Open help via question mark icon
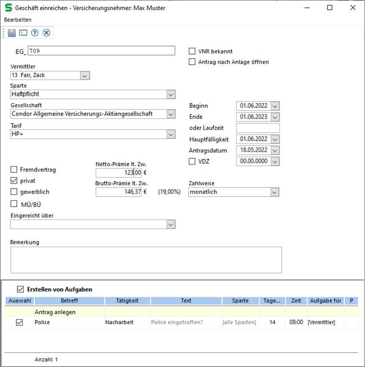 (x=35, y=33)
